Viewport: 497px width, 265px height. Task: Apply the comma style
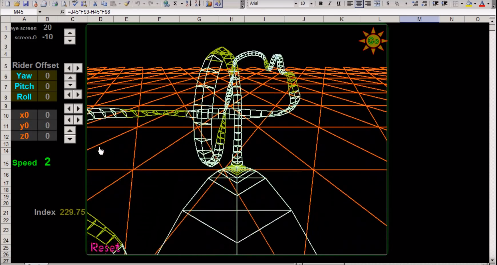[406, 4]
